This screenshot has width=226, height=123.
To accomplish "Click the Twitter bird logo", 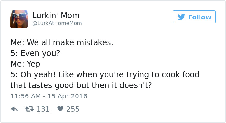I will pyautogui.click(x=181, y=17).
